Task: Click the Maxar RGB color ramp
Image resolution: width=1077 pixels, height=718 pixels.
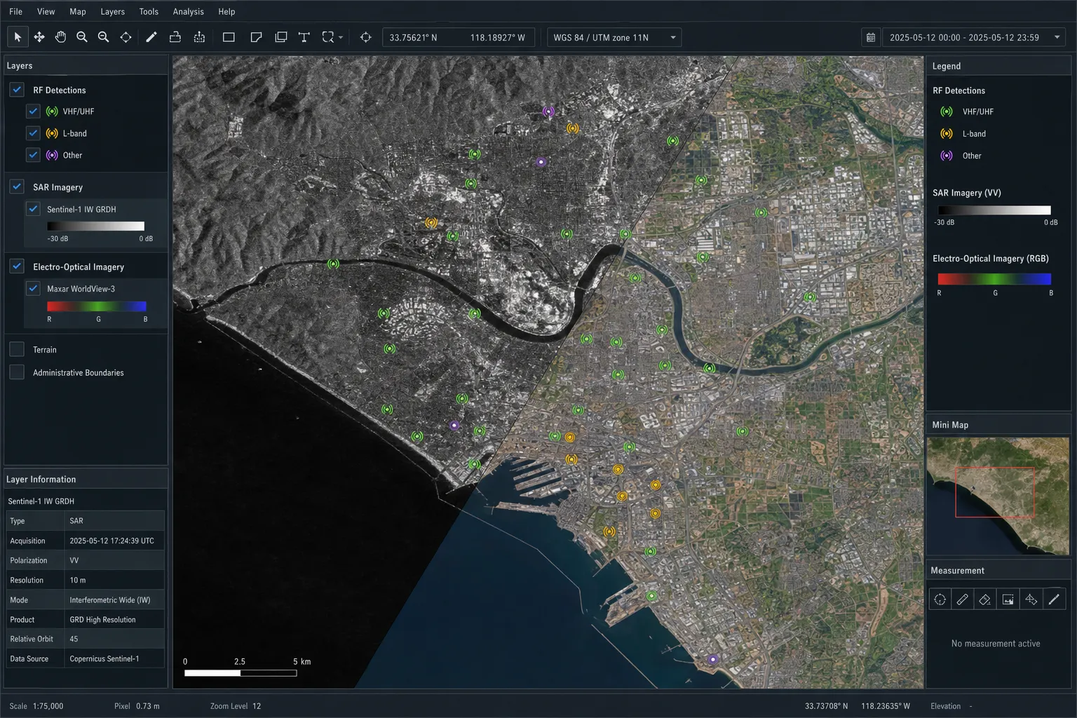Action: [97, 306]
